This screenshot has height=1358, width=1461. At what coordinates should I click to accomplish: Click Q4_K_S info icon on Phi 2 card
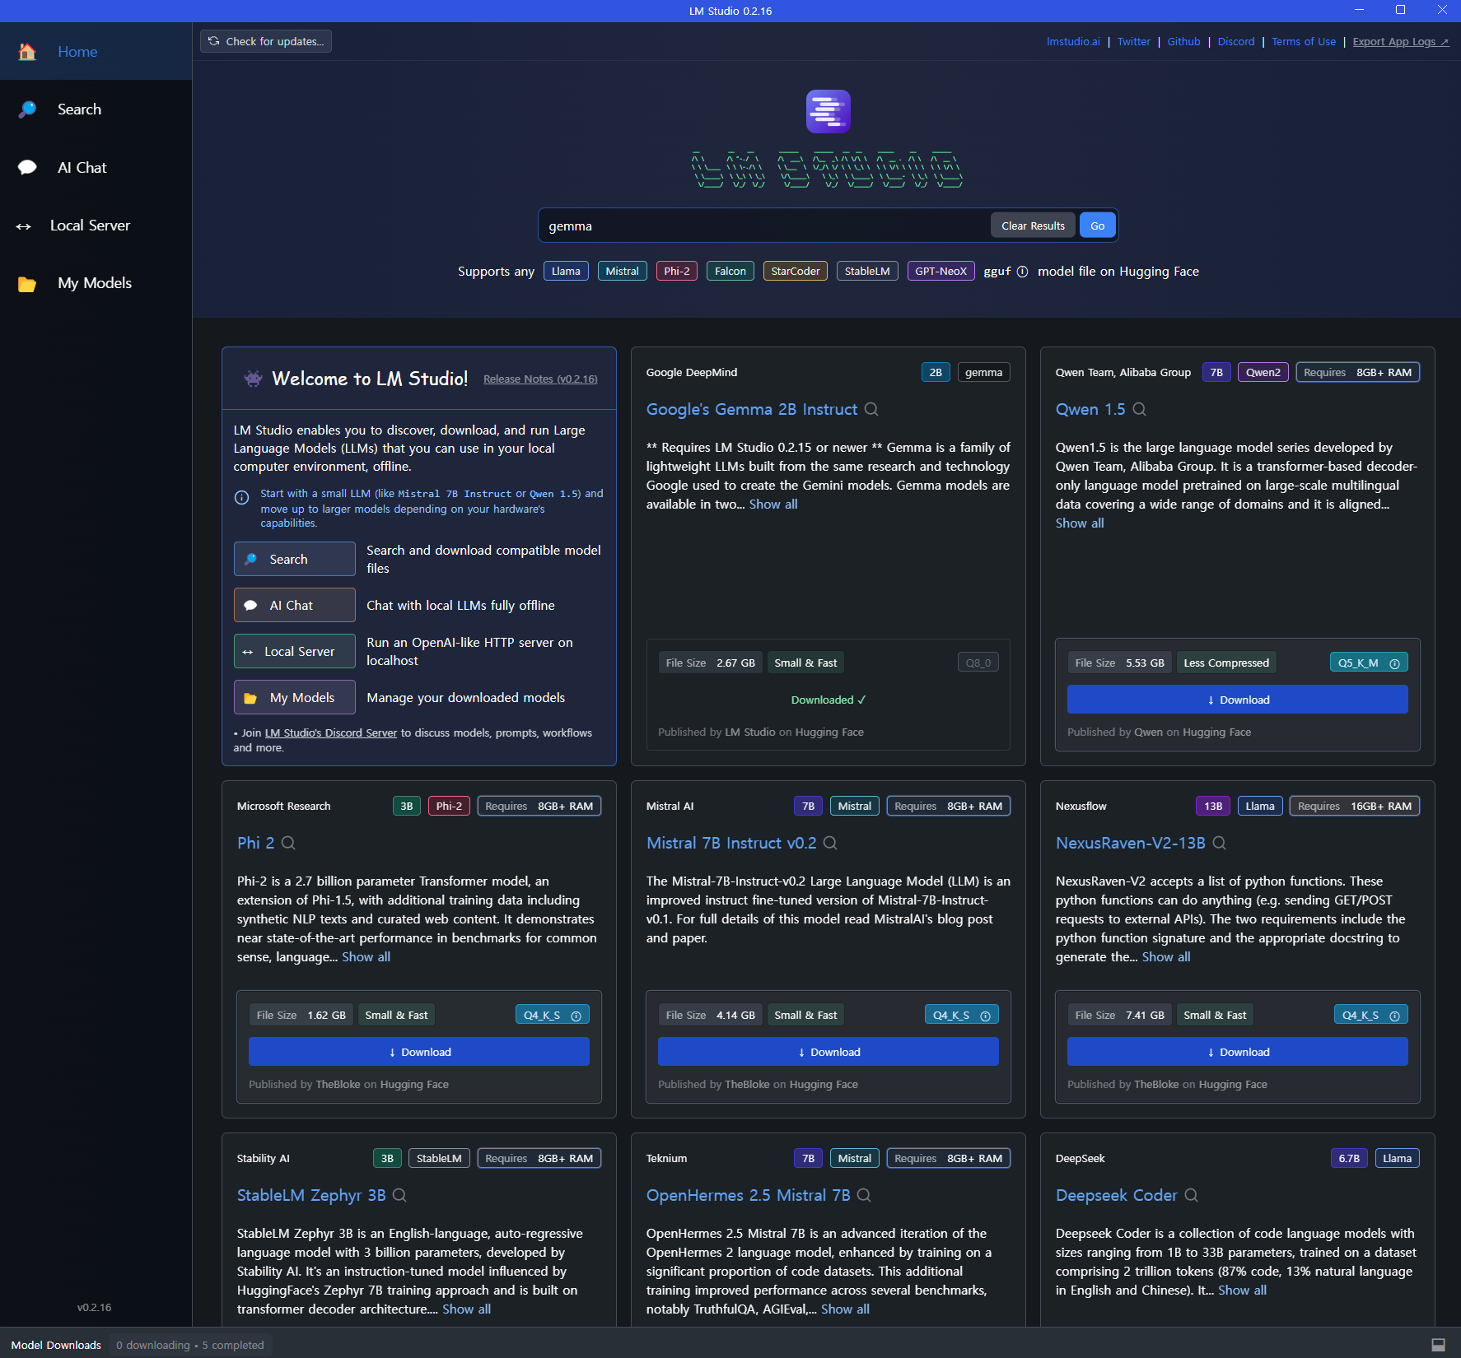(576, 1016)
